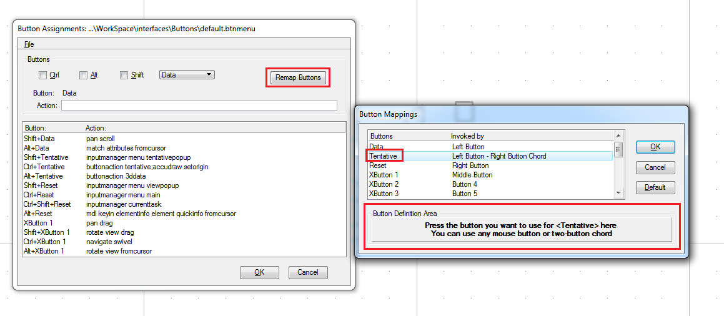Select the Ctrl+Tentative accudraw setorigin row
The width and height of the screenshot is (724, 316).
(184, 167)
